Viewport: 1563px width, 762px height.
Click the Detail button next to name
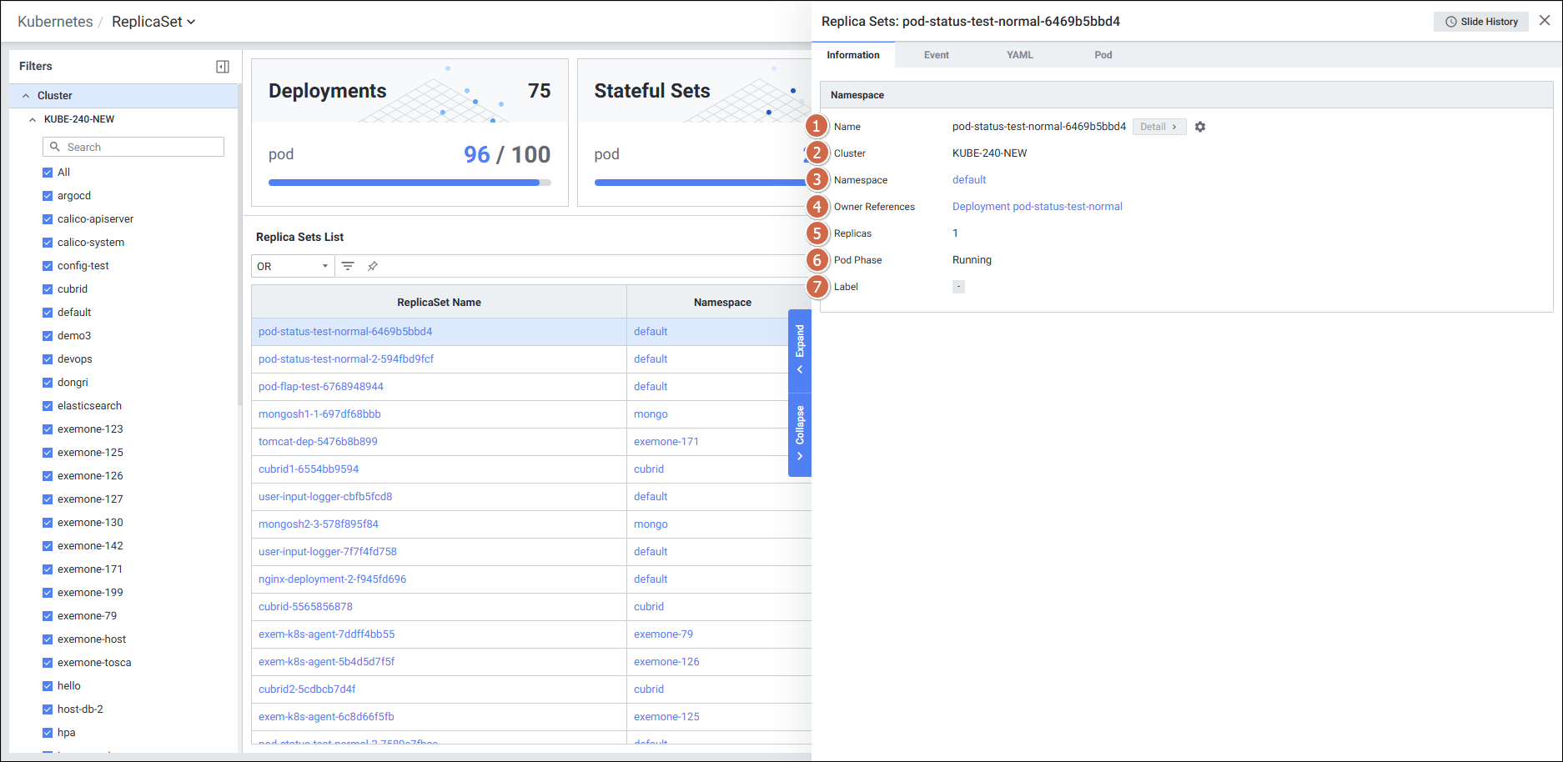pyautogui.click(x=1158, y=127)
